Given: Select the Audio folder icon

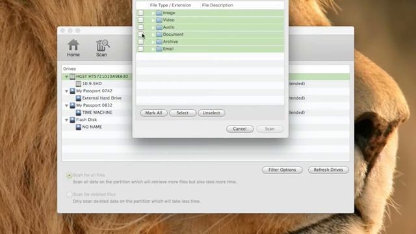Looking at the screenshot, I should point(159,27).
